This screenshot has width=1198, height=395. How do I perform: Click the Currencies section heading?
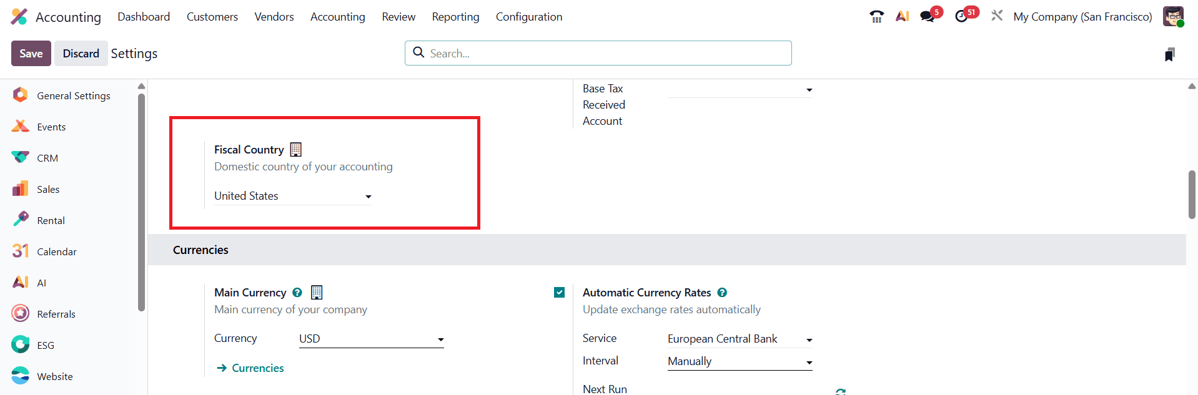[x=200, y=250]
